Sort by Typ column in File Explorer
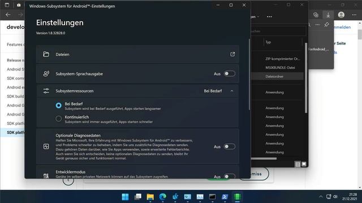The image size is (362, 203). coord(268,42)
